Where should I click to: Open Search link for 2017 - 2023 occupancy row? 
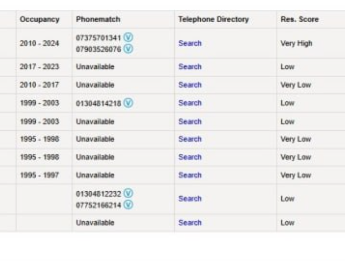click(190, 67)
